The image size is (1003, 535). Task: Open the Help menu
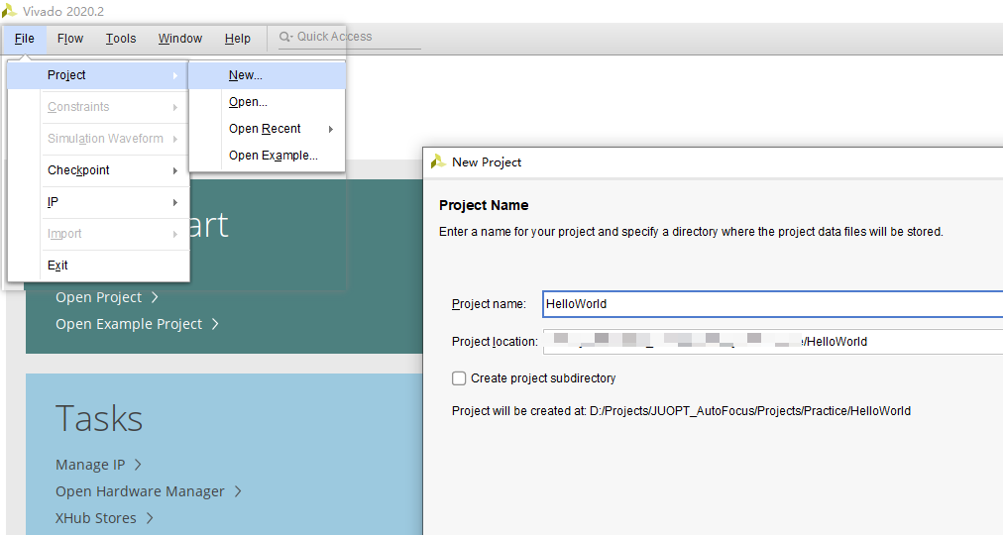click(237, 39)
